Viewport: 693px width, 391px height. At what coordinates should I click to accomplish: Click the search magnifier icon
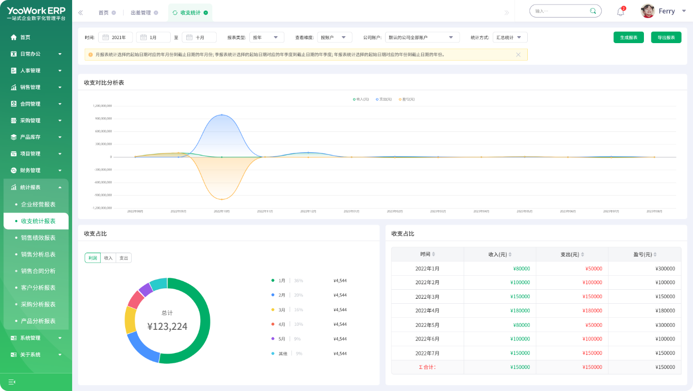593,11
